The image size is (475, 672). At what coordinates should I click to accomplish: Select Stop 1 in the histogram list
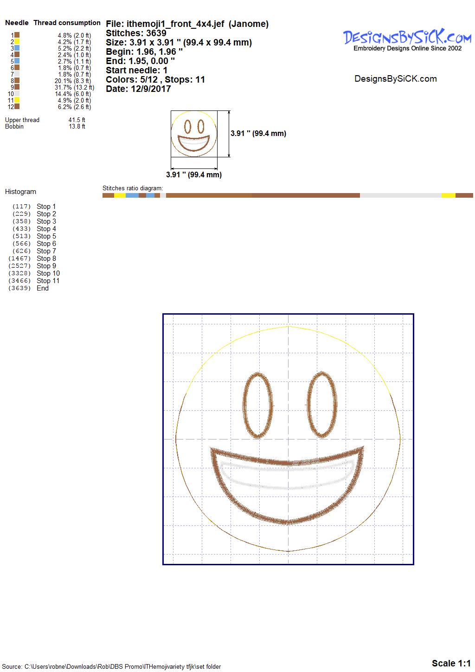(x=46, y=207)
